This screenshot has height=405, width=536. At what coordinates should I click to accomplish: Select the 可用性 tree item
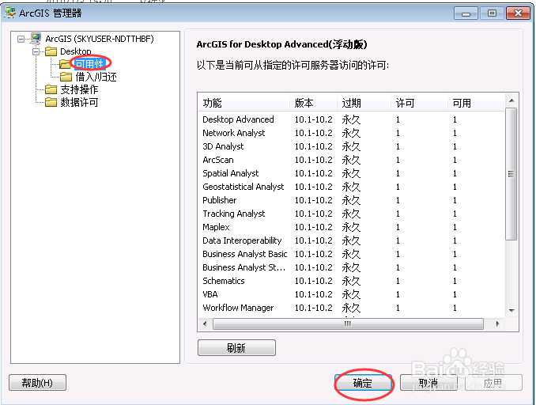(89, 64)
